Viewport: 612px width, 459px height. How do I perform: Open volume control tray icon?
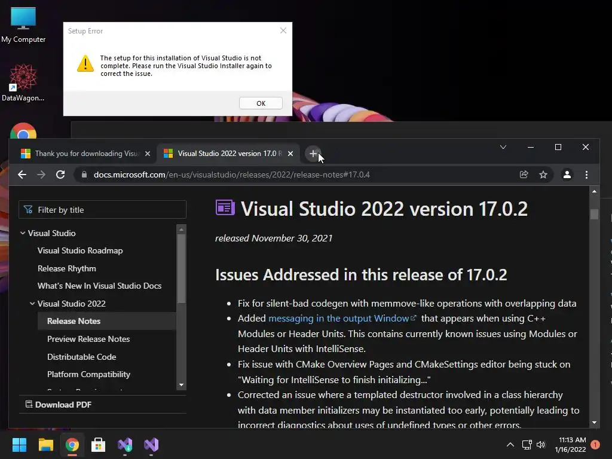(x=541, y=445)
